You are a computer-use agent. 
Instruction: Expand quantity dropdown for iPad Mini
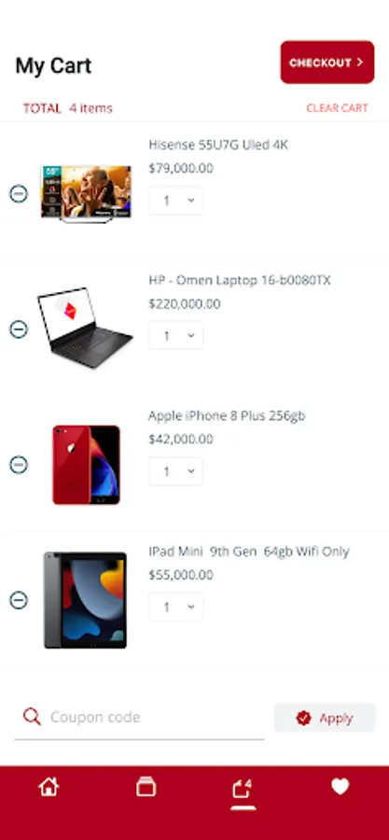click(176, 607)
